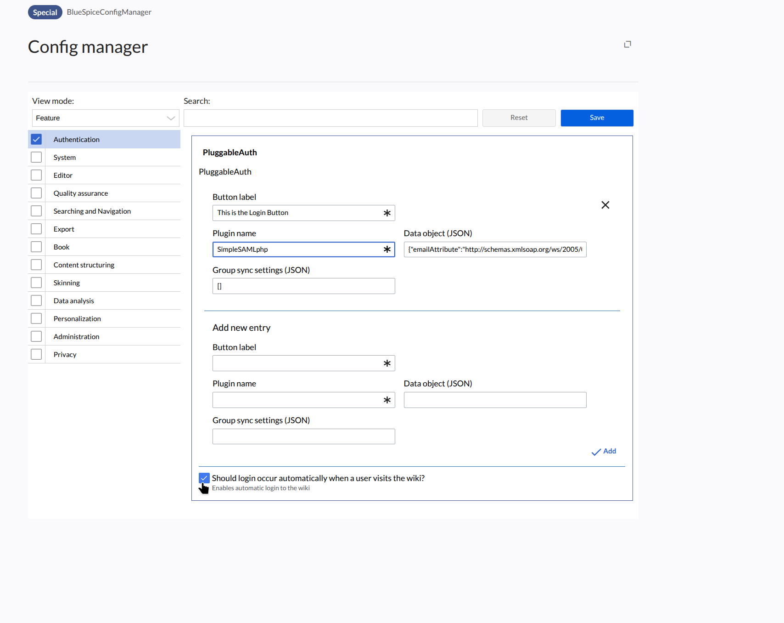This screenshot has height=623, width=784.
Task: Check the System checkbox
Action: (36, 157)
